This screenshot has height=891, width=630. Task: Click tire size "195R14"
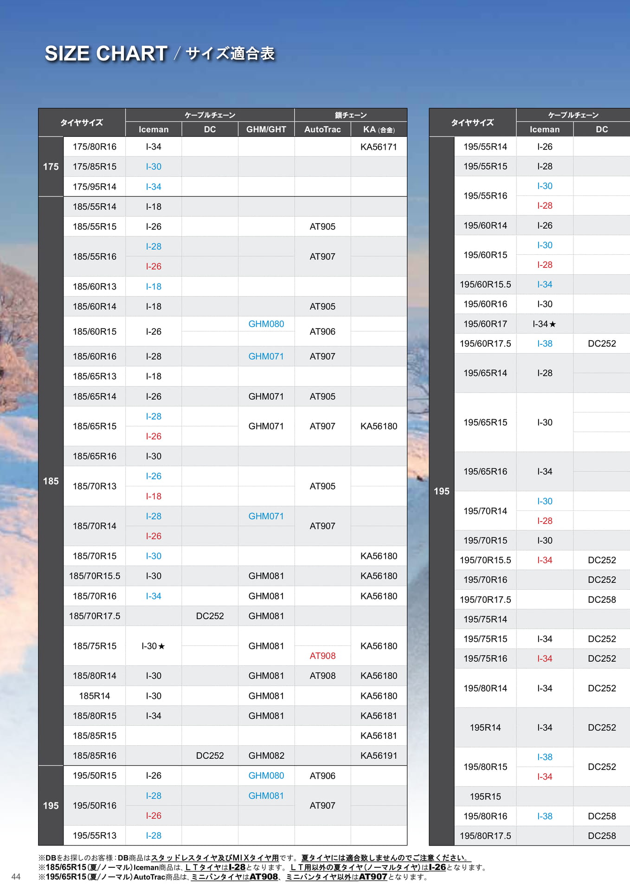coord(485,728)
